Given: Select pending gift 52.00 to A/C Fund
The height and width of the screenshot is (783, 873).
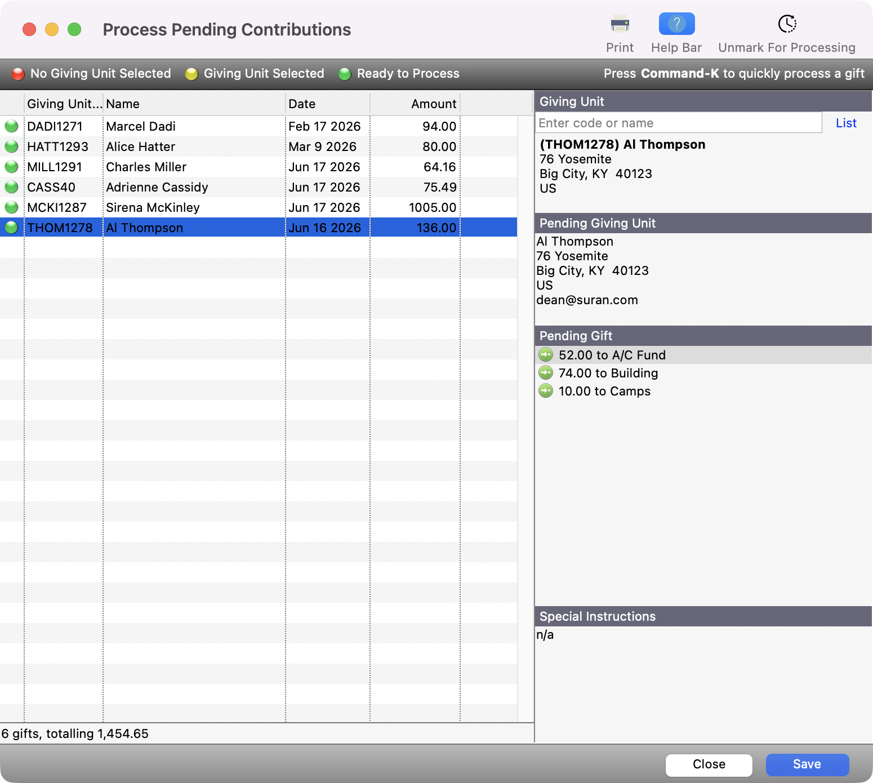Looking at the screenshot, I should (703, 355).
